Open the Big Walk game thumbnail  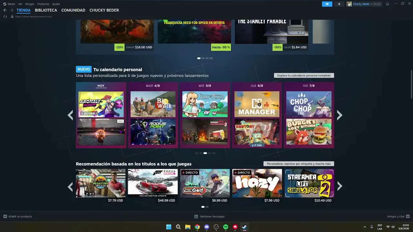153,104
